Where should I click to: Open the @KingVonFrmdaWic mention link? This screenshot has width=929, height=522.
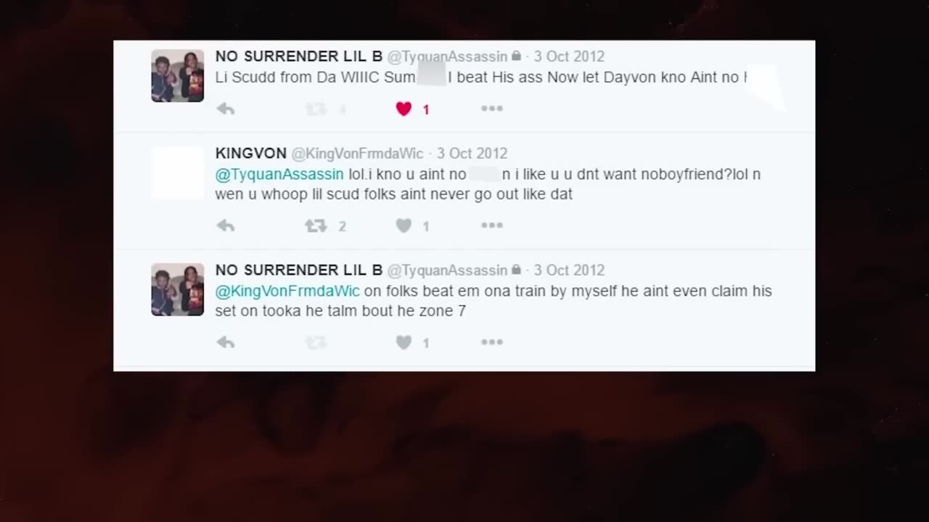coord(287,291)
